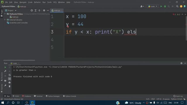The image size is (187, 105).
Task: Open the Terminal tool window
Action: tap(38, 96)
